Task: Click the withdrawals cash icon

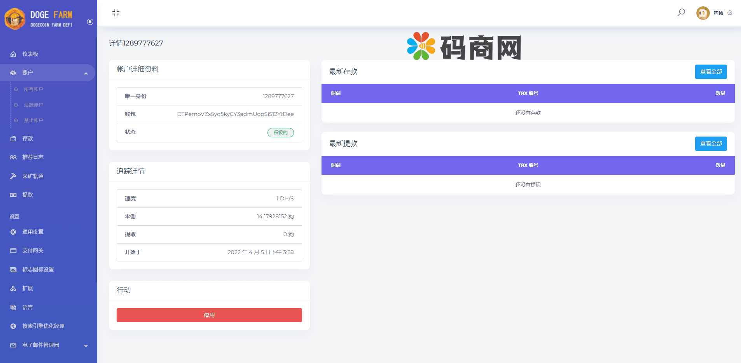Action: click(x=13, y=195)
